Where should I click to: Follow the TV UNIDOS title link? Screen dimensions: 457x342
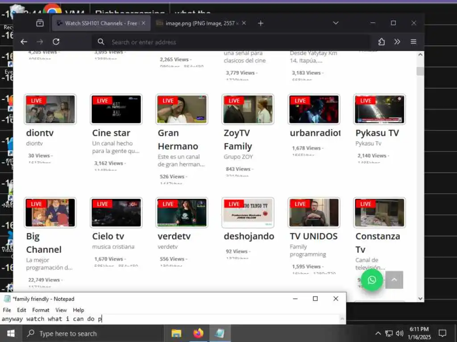coord(314,236)
